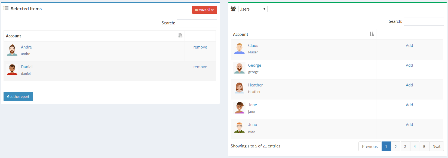The image size is (448, 158).
Task: Go to pagination page 4
Action: [x=415, y=146]
